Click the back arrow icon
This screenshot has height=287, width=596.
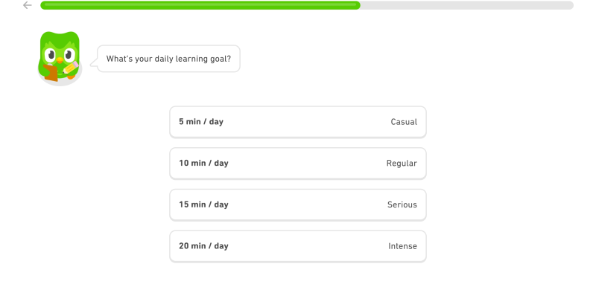[x=27, y=5]
